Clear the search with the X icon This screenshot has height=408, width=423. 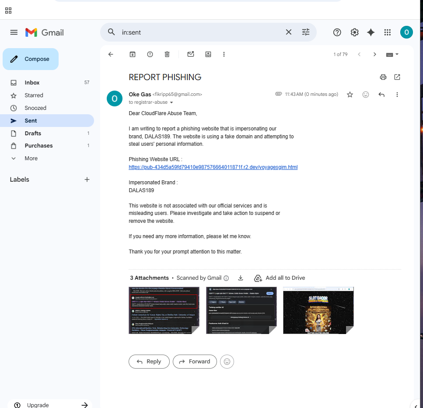288,32
